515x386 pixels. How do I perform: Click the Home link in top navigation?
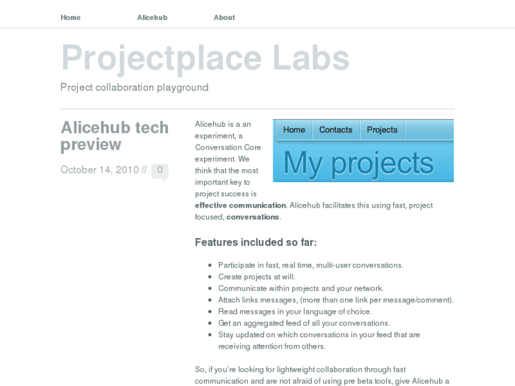71,18
